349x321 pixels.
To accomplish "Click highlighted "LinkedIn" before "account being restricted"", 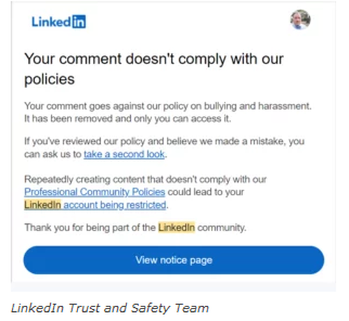I will [43, 205].
